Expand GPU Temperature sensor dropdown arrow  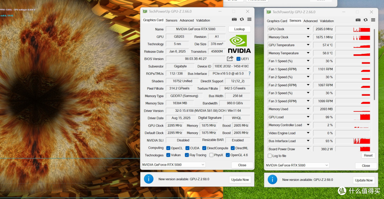308,45
